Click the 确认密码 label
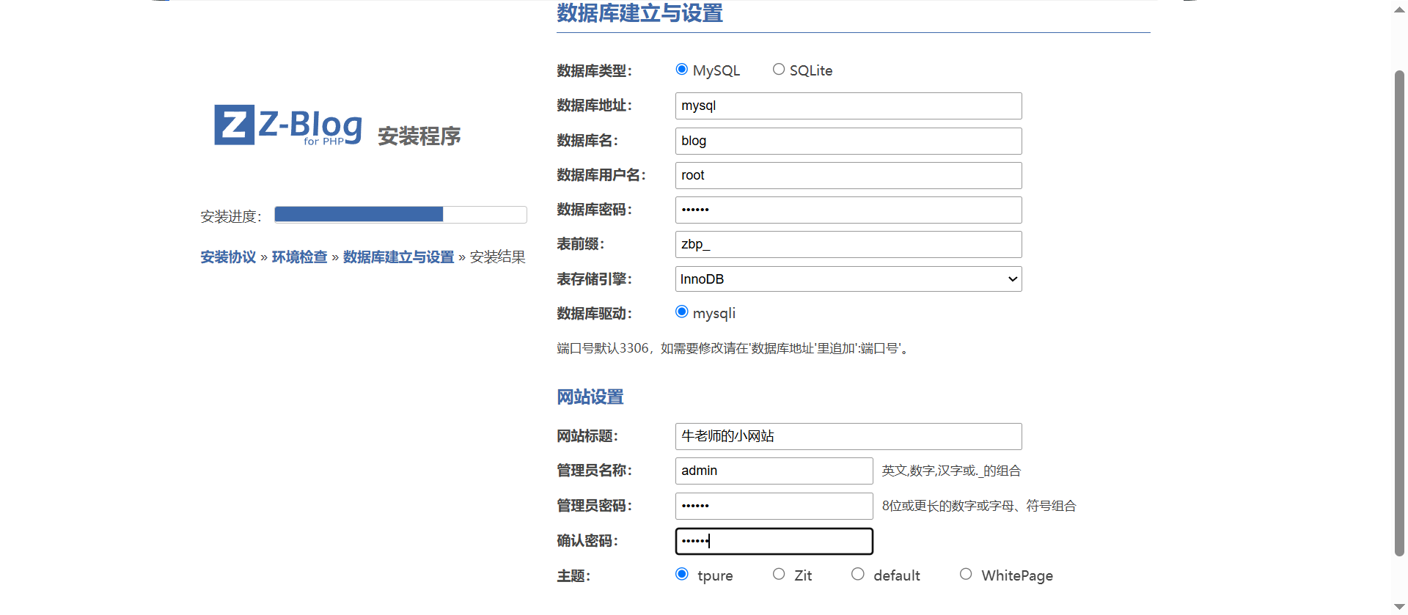Screen dimensions: 1408x615 (x=587, y=541)
